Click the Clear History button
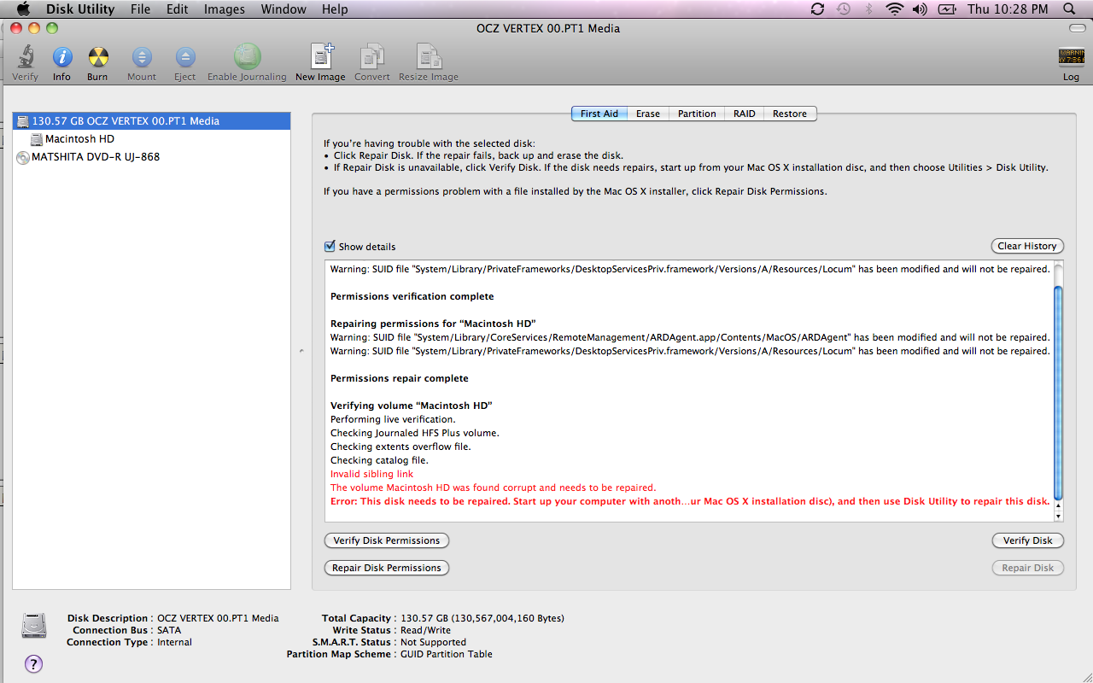Image resolution: width=1093 pixels, height=683 pixels. point(1027,246)
